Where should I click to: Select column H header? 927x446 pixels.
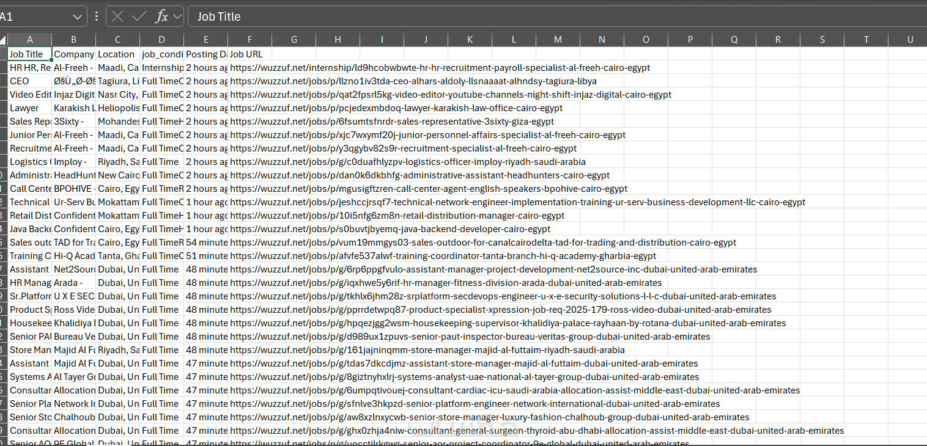point(338,40)
